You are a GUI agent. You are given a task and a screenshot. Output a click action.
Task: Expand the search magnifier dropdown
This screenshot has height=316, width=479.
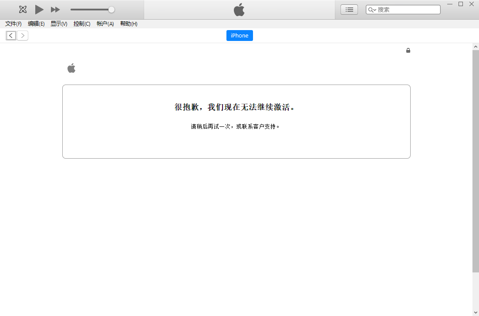pyautogui.click(x=372, y=10)
